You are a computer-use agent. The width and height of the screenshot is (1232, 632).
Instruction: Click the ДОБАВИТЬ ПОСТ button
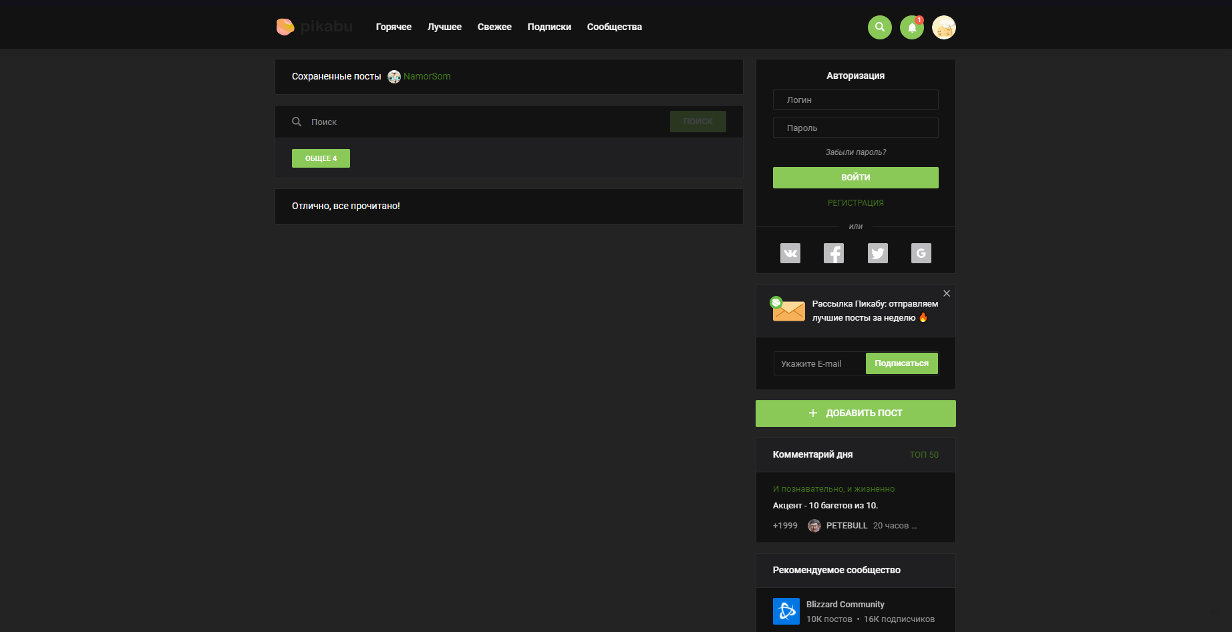[855, 414]
